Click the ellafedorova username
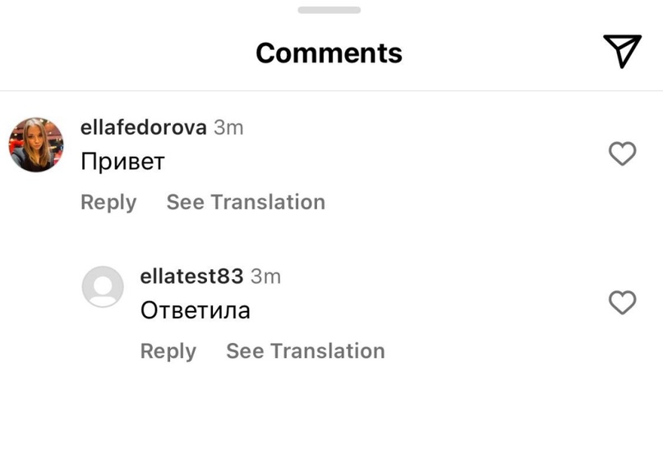Screen dimensions: 663x476 [x=143, y=128]
